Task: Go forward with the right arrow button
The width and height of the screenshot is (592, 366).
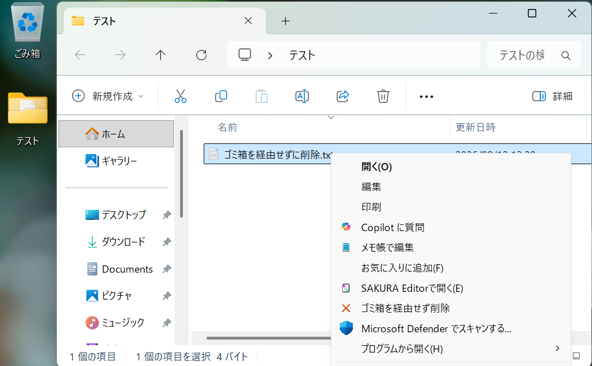Action: click(x=120, y=55)
